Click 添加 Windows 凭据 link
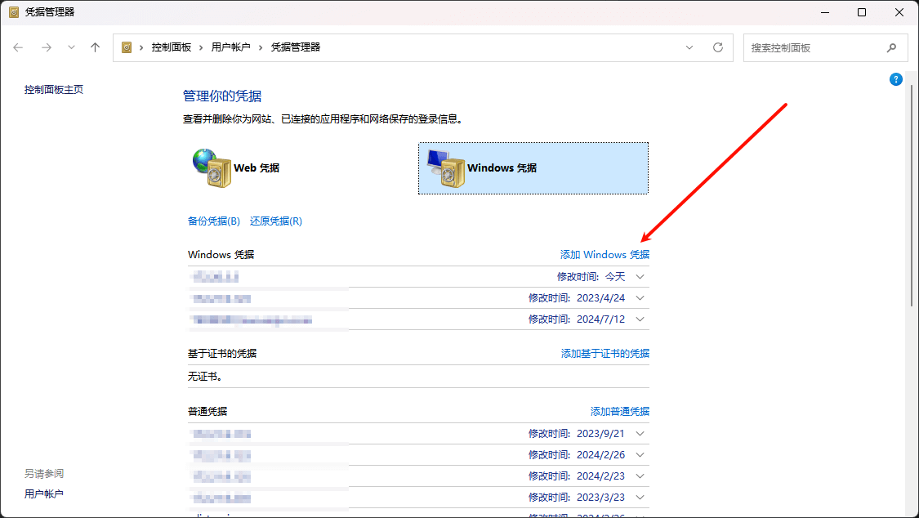Viewport: 919px width, 518px height. (x=604, y=254)
